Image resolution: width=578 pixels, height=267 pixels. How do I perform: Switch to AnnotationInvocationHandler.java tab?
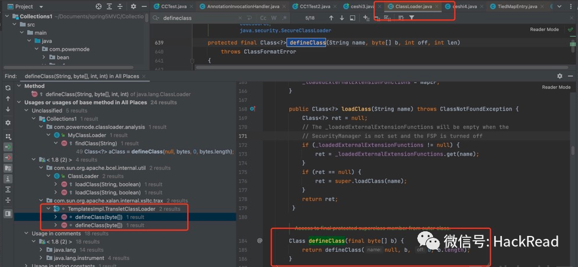pyautogui.click(x=241, y=6)
